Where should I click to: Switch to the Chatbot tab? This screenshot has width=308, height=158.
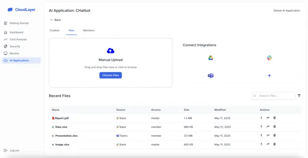coord(54,30)
